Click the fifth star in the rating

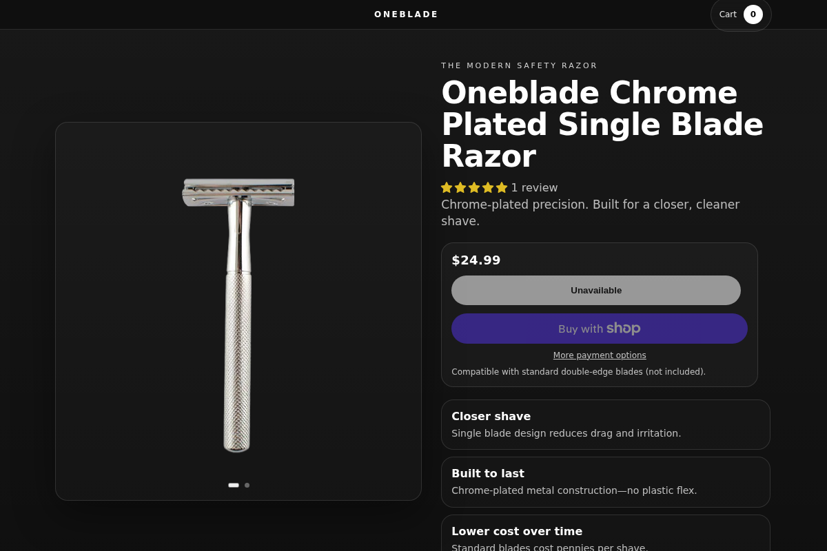[x=502, y=187]
